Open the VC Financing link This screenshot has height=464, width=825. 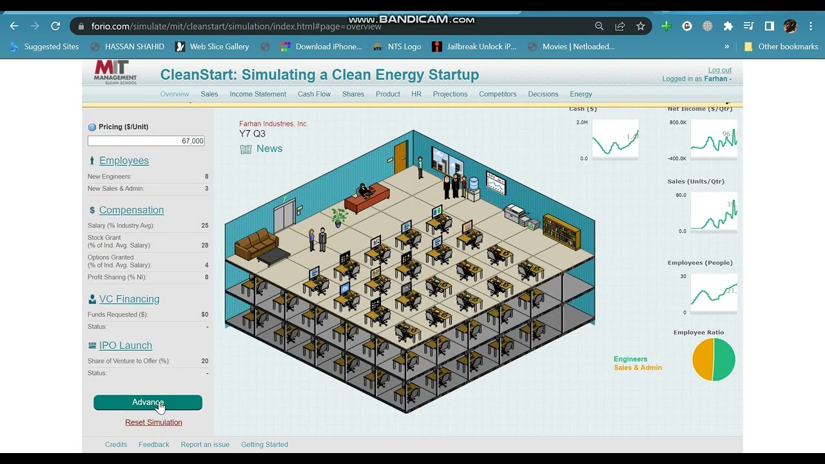click(129, 299)
